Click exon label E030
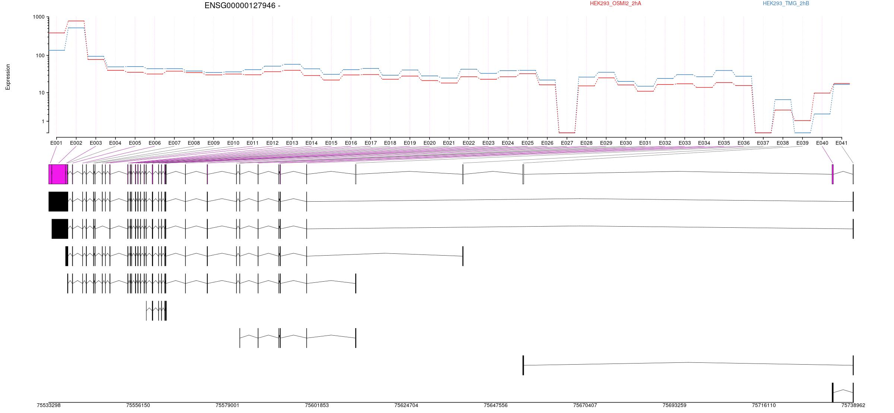 click(626, 143)
